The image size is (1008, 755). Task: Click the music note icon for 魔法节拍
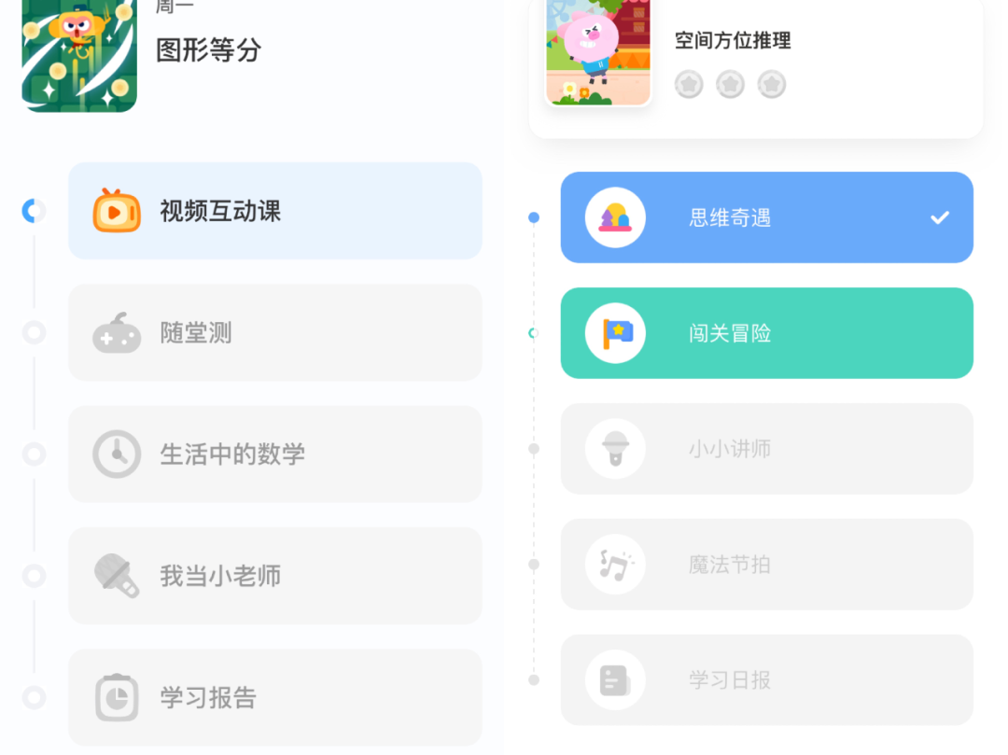[x=615, y=565]
